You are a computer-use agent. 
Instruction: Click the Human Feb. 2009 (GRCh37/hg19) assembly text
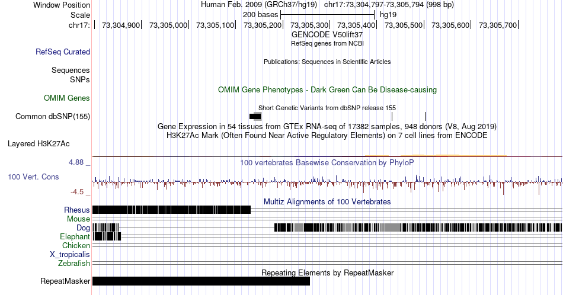[259, 5]
